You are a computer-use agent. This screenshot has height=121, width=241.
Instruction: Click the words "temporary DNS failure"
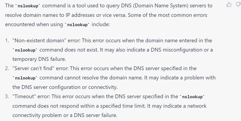(x=35, y=59)
